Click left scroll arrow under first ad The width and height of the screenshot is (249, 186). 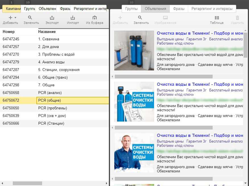pyautogui.click(x=113, y=76)
